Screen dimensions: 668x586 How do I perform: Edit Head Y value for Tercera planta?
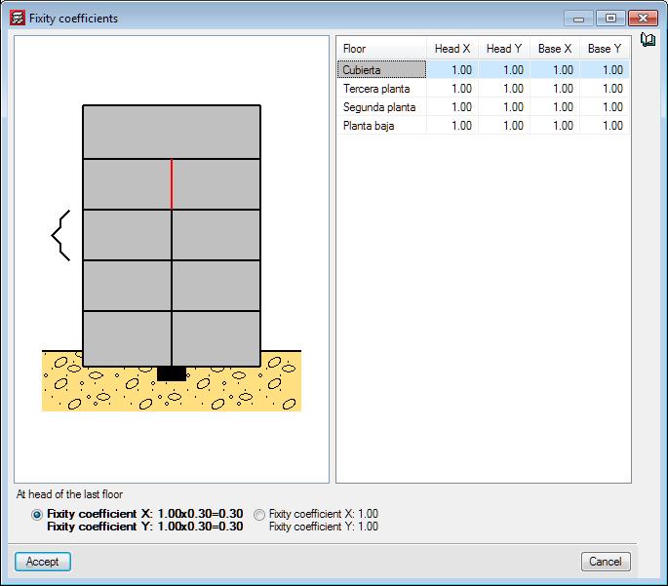pyautogui.click(x=504, y=89)
